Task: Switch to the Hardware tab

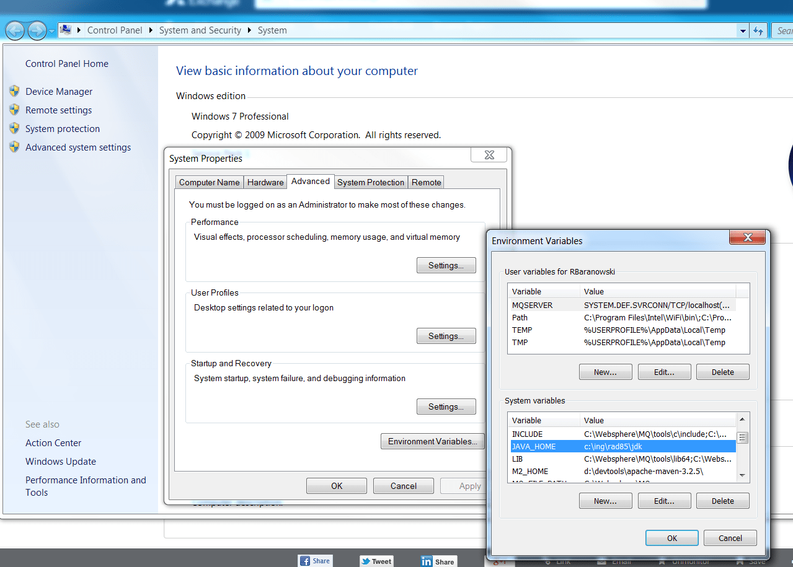Action: [x=265, y=182]
